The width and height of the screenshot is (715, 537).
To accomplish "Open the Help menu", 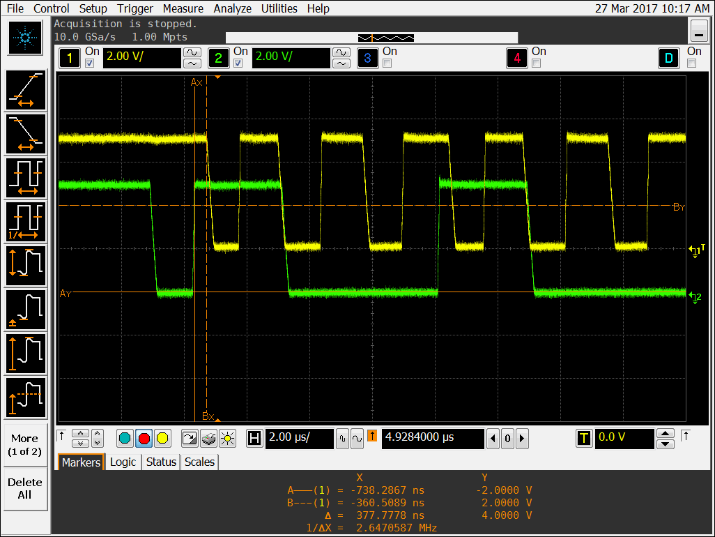I will point(318,8).
